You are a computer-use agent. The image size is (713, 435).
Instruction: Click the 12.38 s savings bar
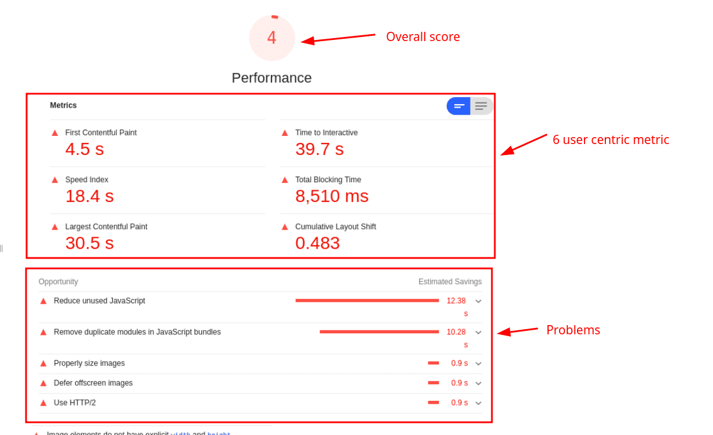pos(367,301)
